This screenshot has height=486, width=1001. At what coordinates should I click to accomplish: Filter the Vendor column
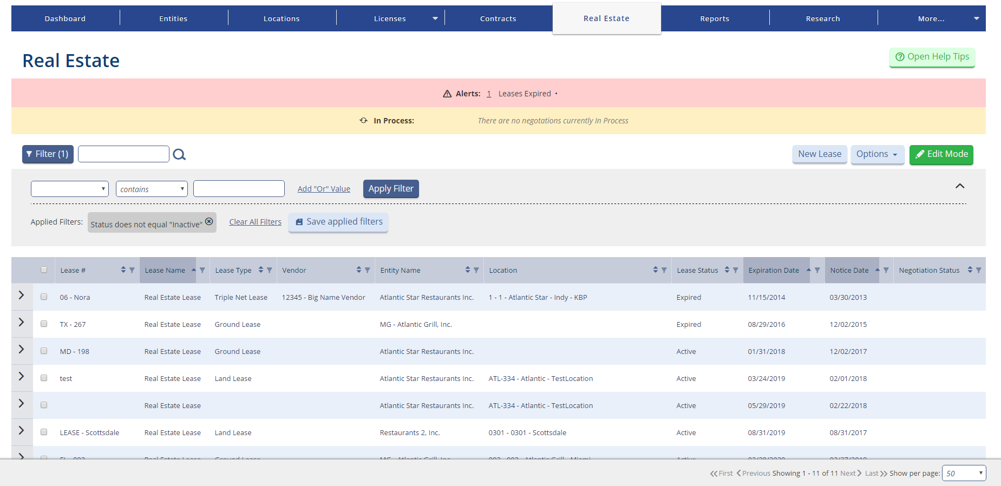click(x=367, y=270)
